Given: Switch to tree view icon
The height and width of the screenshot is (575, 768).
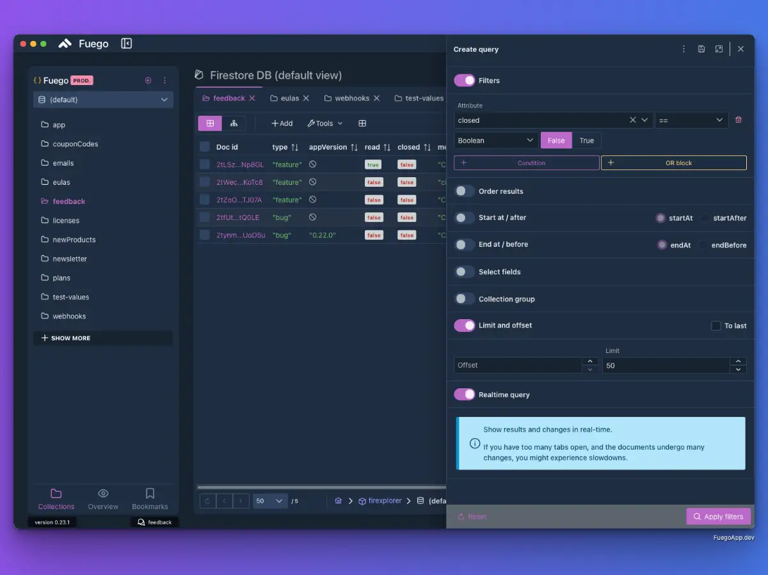Looking at the screenshot, I should coord(234,123).
